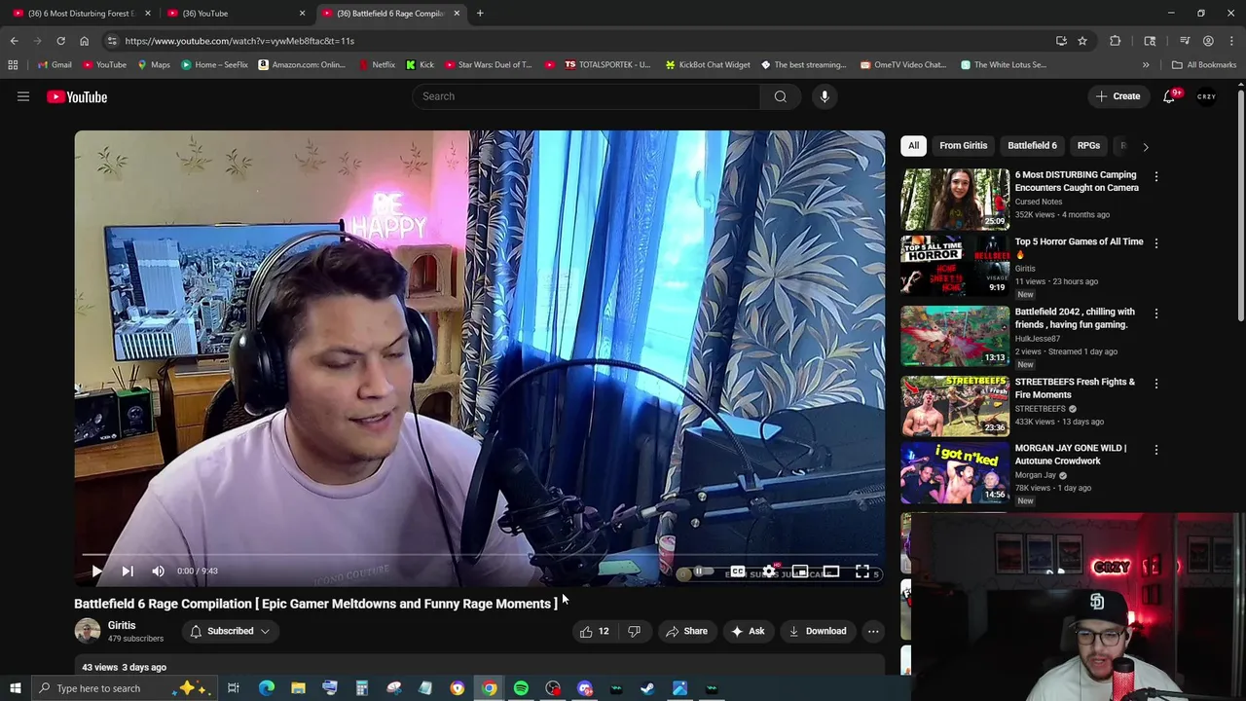Open the Create button
This screenshot has width=1246, height=701.
1118,96
